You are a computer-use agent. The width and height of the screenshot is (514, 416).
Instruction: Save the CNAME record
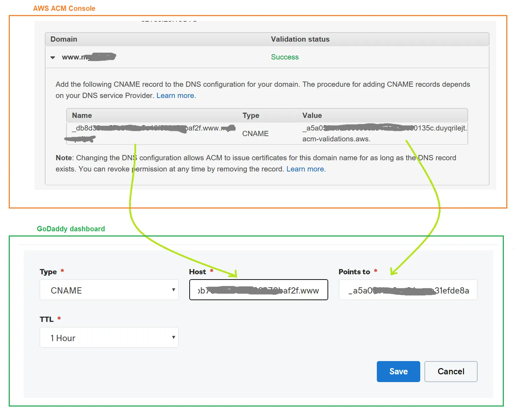(x=399, y=372)
